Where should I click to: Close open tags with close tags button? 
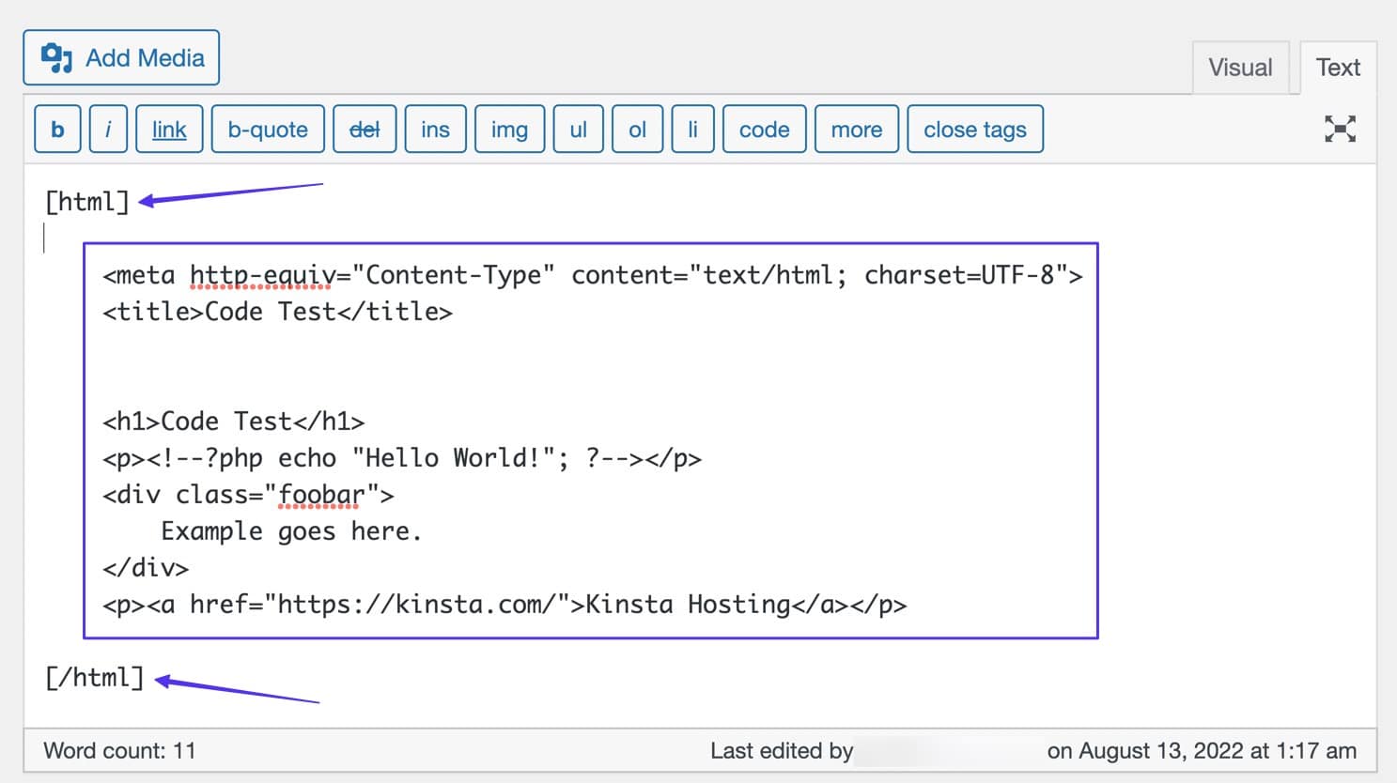pos(974,129)
